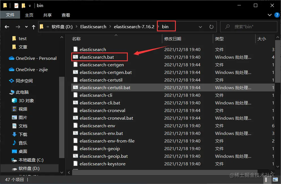281x184 pixels.
Task: Sort by the 类型 column header
Action: coord(219,39)
